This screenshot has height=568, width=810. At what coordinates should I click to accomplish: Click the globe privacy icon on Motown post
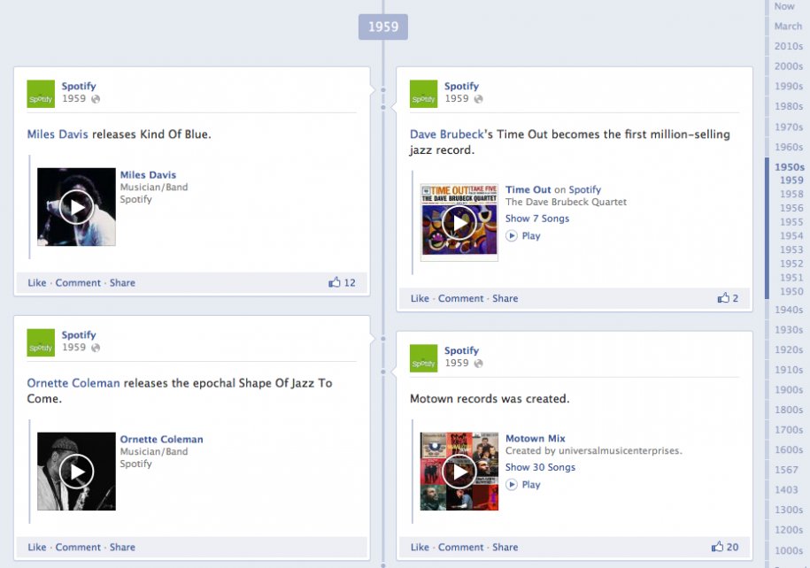(478, 364)
